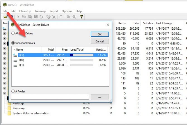187x125 pixels.
Task: Click the folder path input field
Action: 50,97
